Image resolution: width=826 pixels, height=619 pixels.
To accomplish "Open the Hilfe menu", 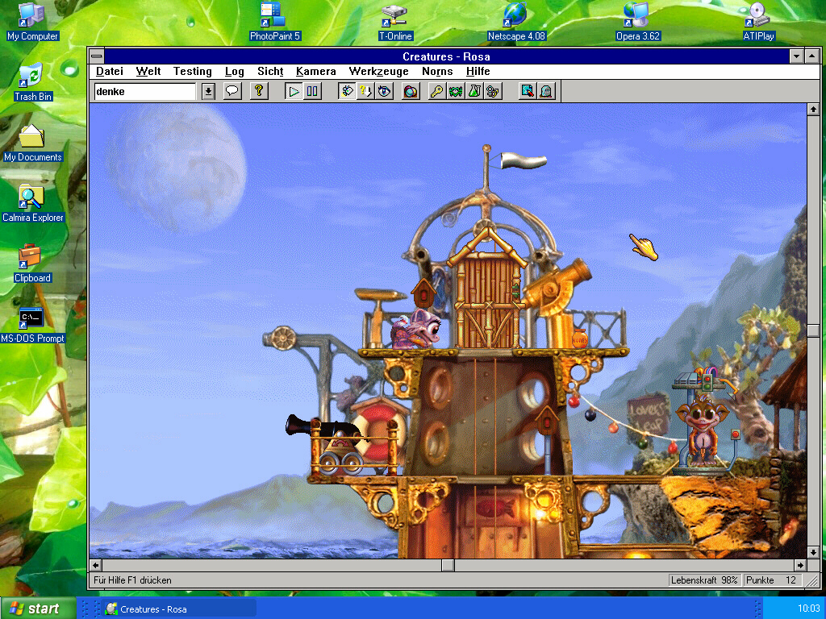I will pos(478,72).
